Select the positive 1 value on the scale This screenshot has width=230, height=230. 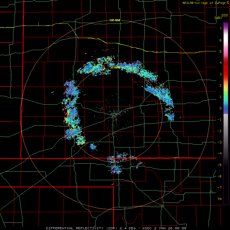221,97
